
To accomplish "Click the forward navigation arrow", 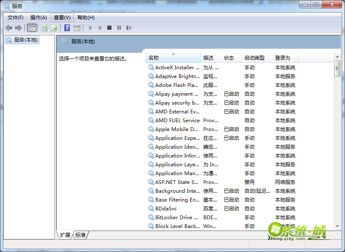I will click(x=19, y=28).
